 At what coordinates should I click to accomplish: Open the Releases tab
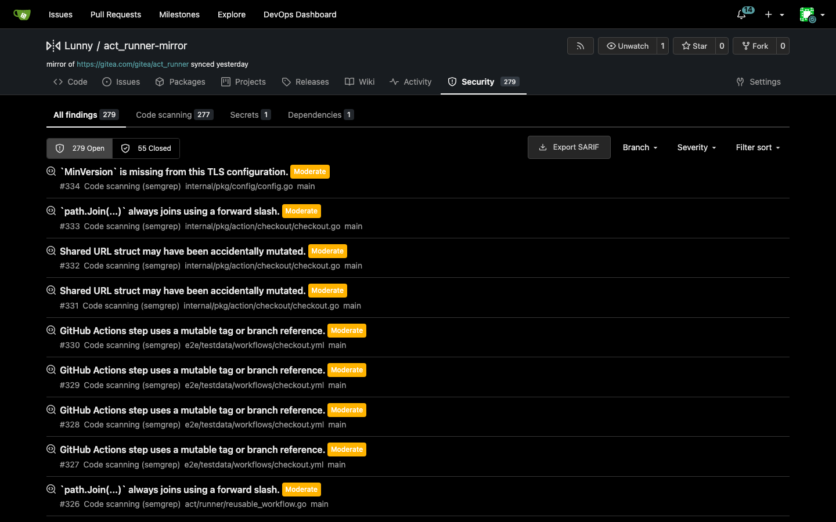click(x=305, y=82)
